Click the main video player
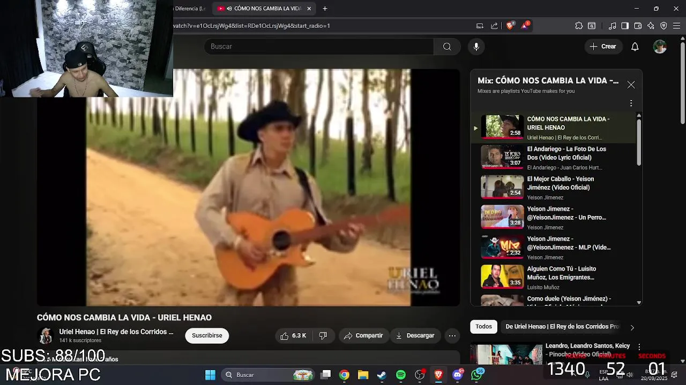 [248, 187]
